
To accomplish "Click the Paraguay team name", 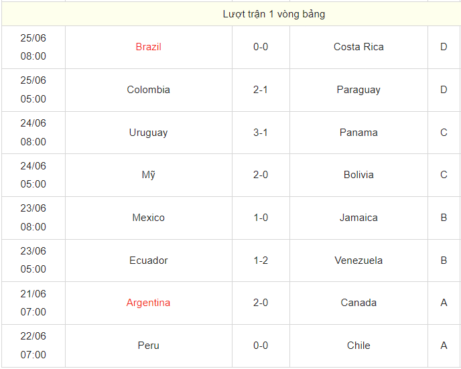I will pos(358,90).
